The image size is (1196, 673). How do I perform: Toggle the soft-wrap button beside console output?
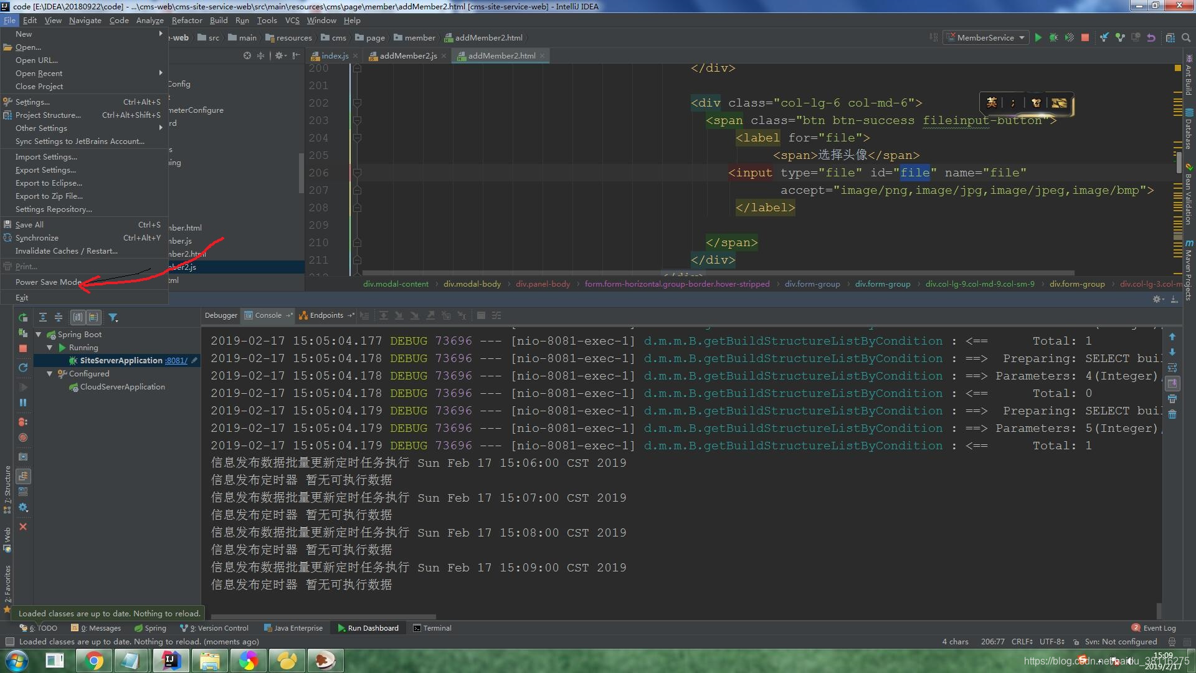[x=1172, y=368]
